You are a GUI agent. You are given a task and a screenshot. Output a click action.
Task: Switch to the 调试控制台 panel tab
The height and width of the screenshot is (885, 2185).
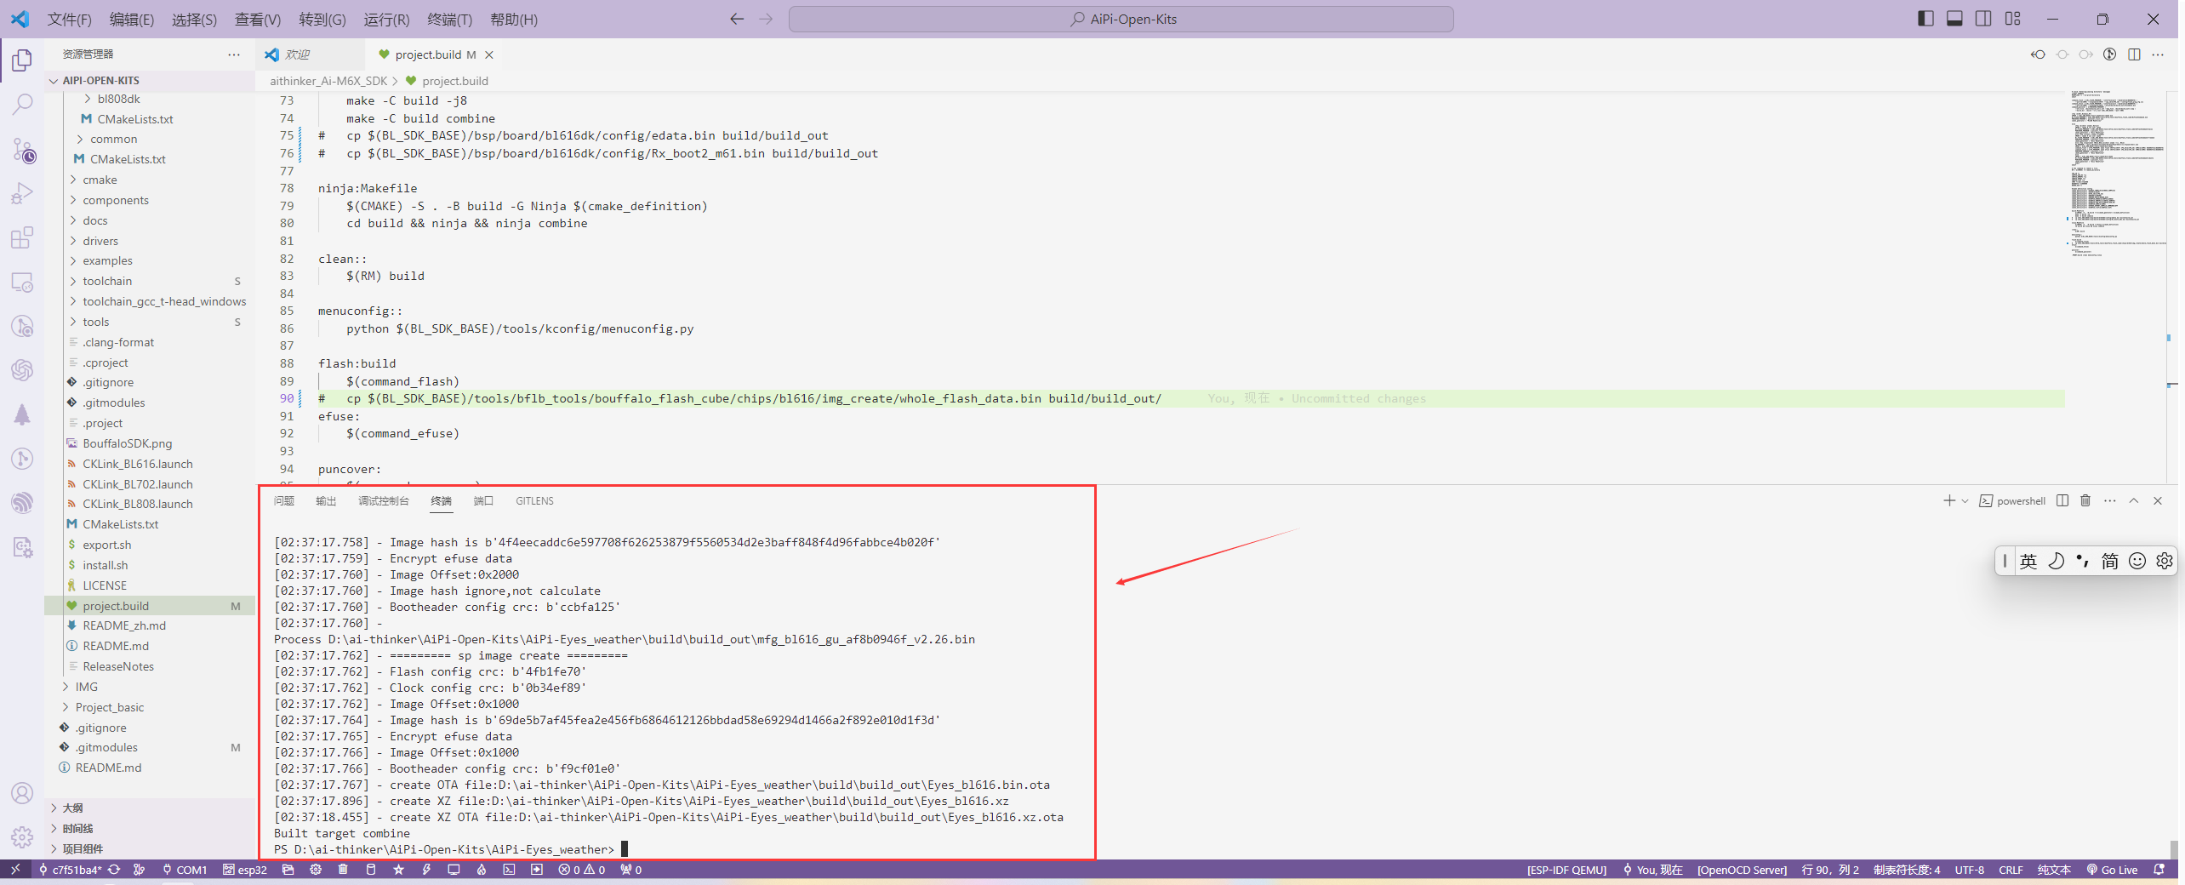tap(384, 500)
